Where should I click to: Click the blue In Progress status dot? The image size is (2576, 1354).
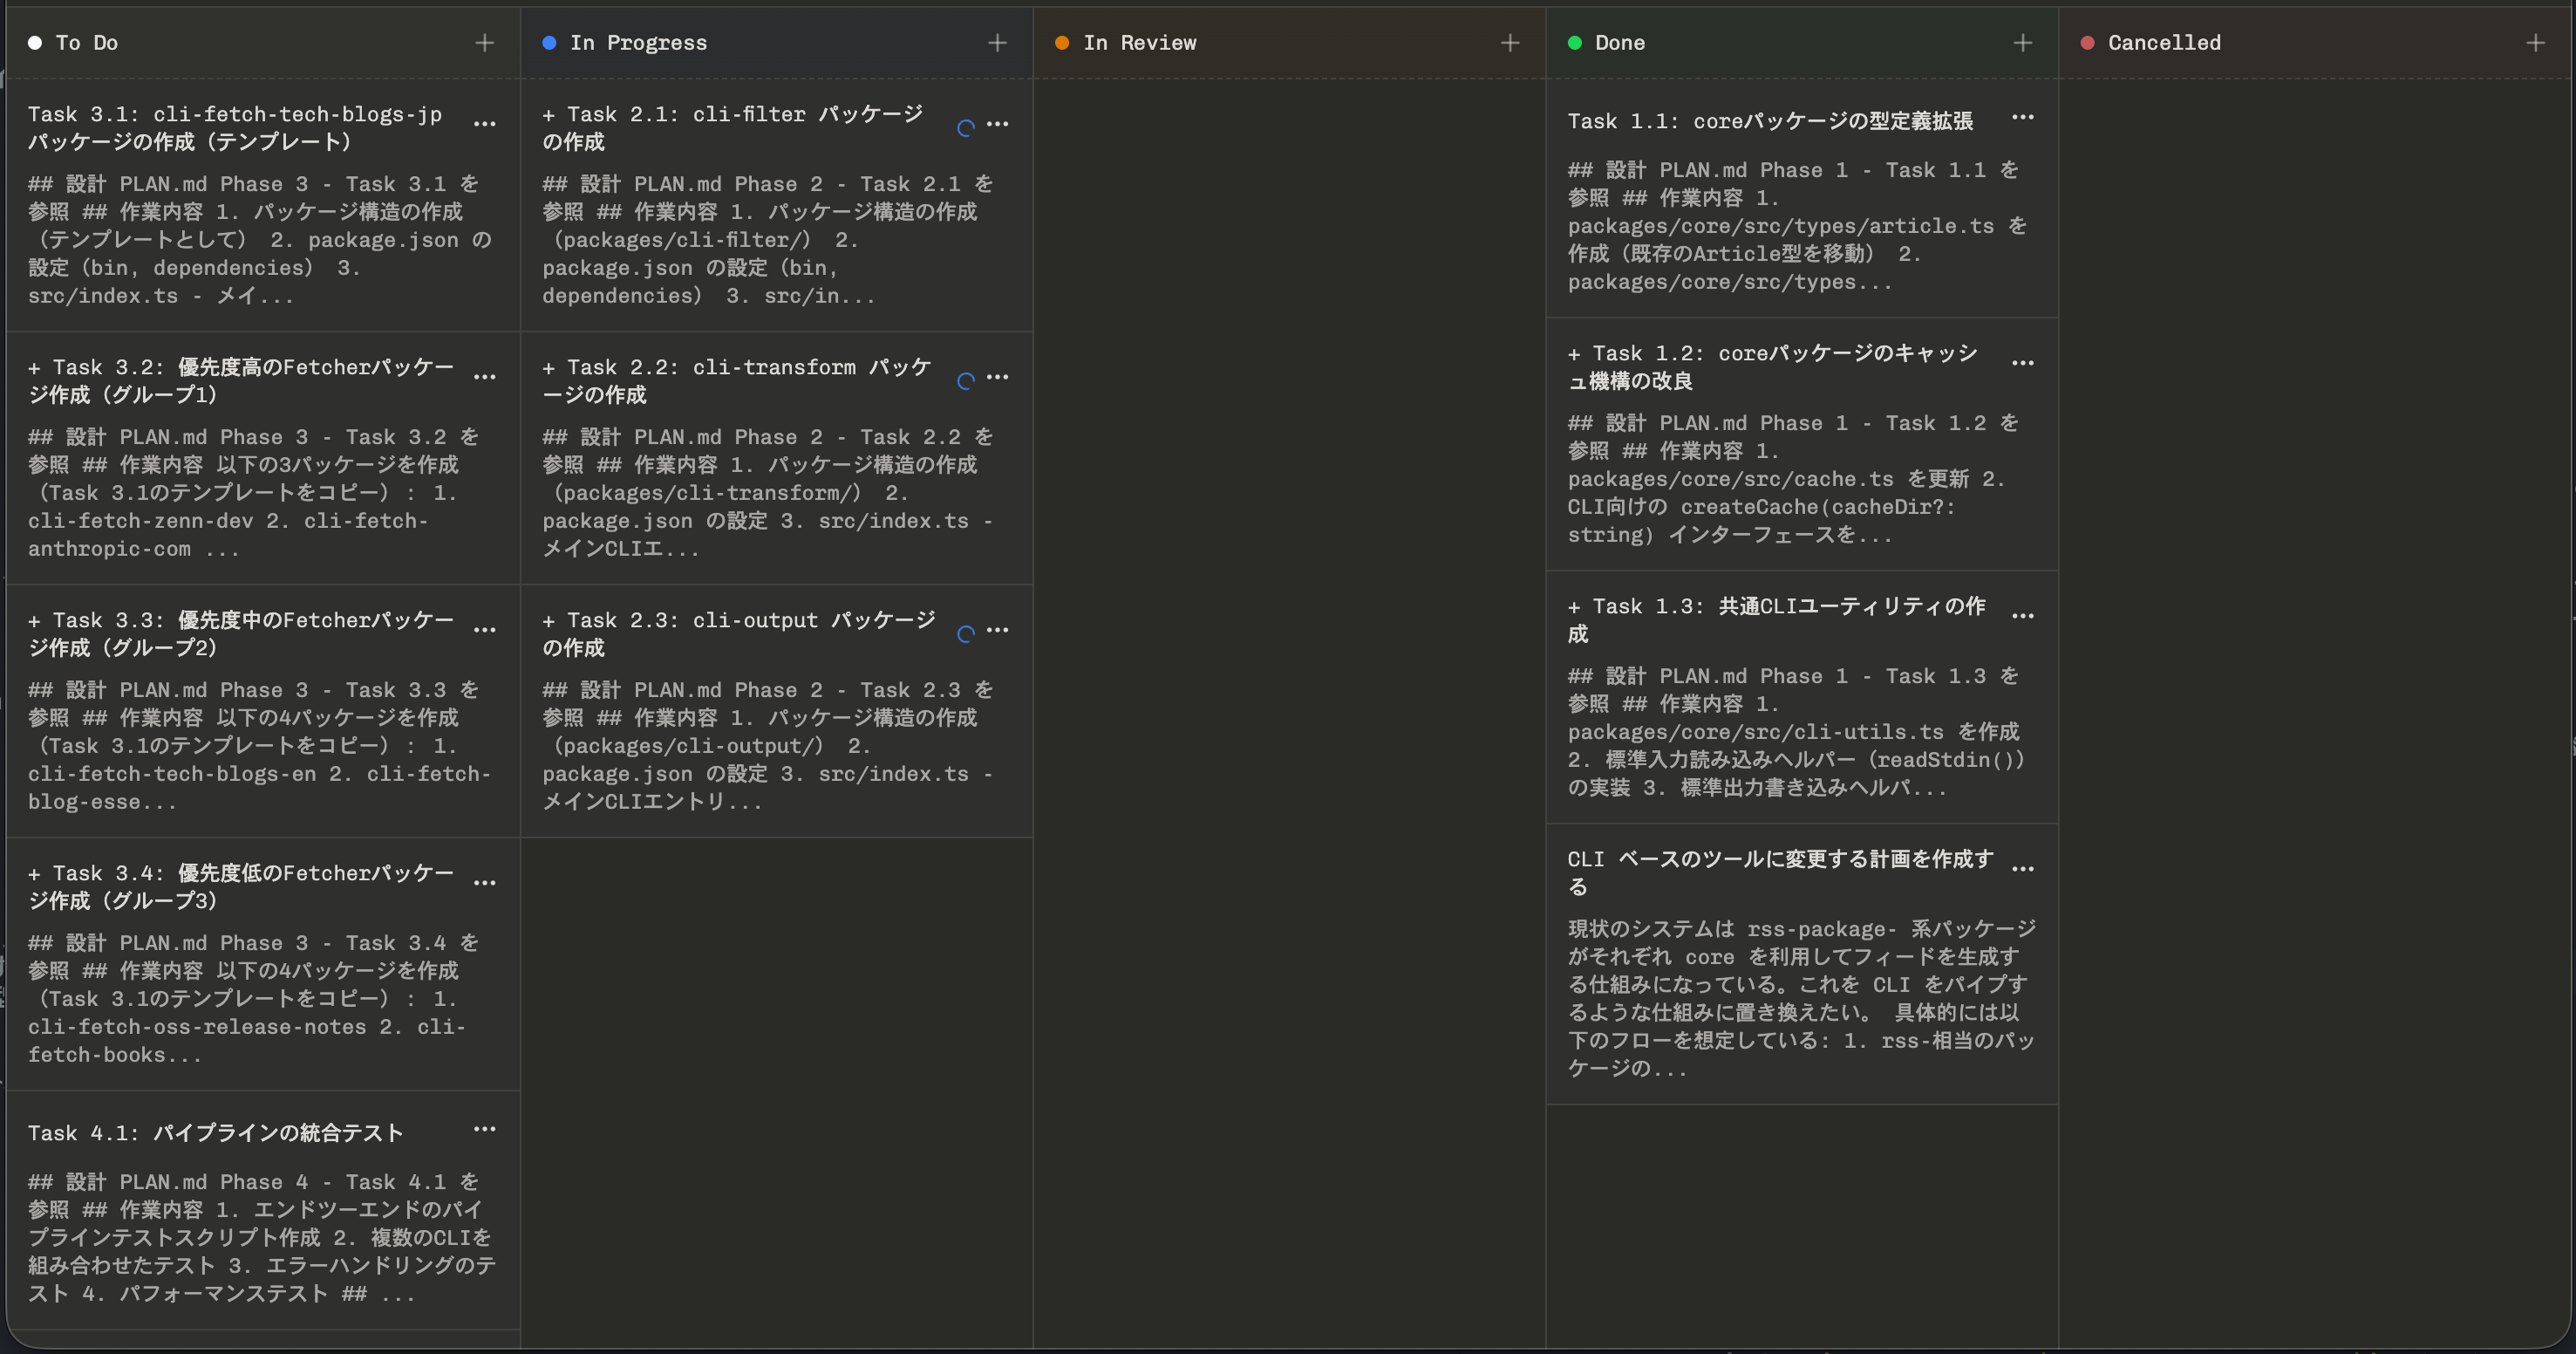coord(549,42)
